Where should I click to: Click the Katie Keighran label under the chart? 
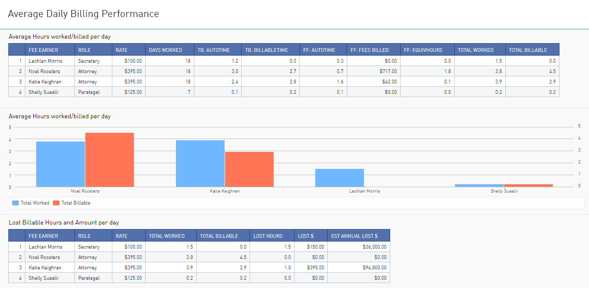[x=225, y=191]
